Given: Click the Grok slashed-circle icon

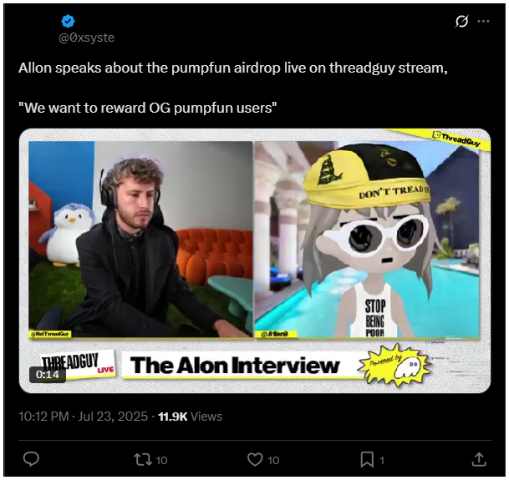Looking at the screenshot, I should pyautogui.click(x=461, y=22).
